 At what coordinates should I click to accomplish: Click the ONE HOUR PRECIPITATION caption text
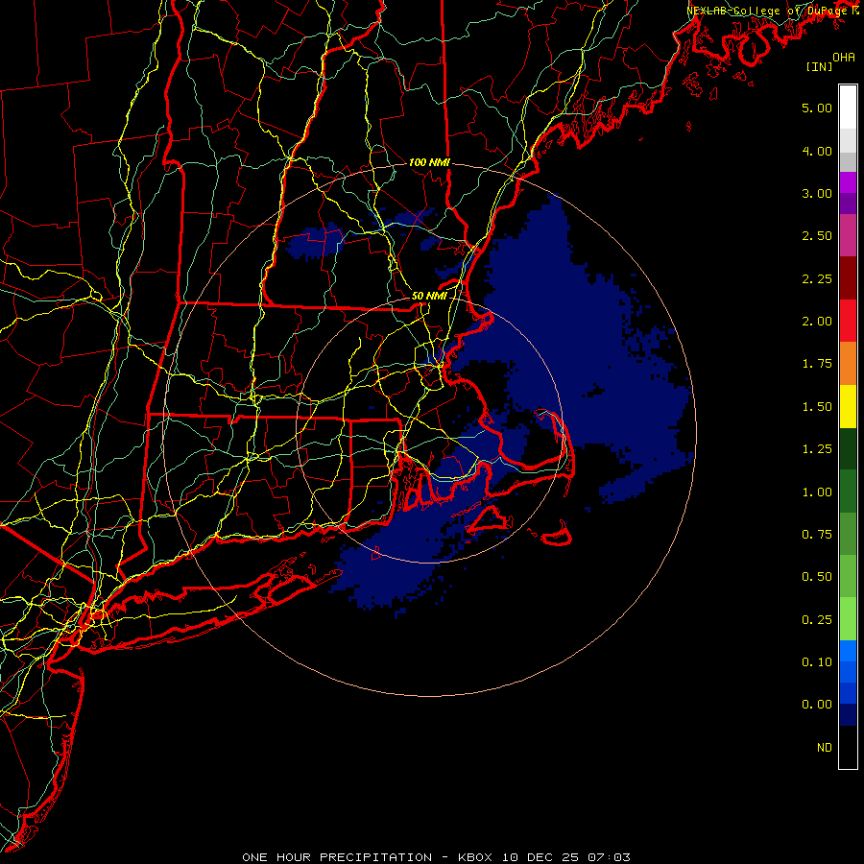337,857
